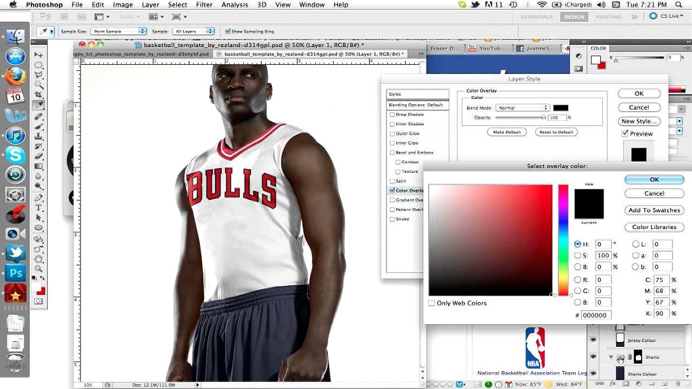692x389 pixels.
Task: Open iTunes from the Dock
Action: point(16,136)
